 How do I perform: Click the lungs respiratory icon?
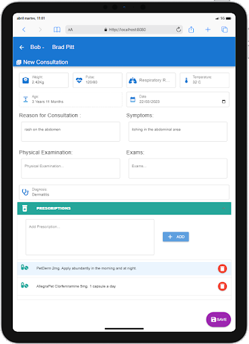[x=133, y=80]
